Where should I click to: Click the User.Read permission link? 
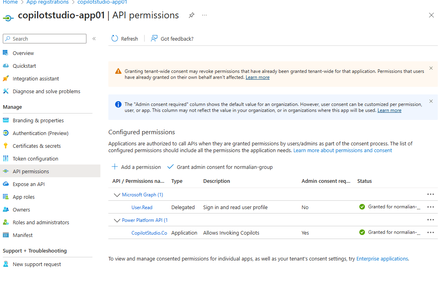(142, 207)
